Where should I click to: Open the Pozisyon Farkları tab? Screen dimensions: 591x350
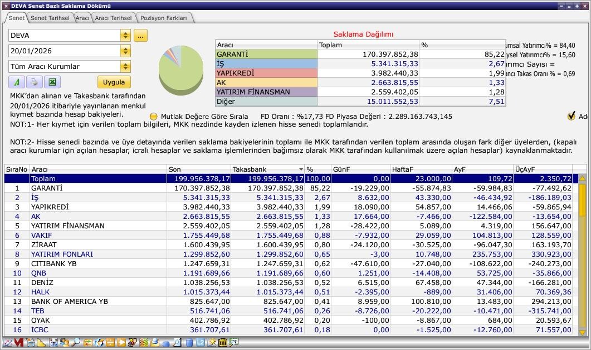click(x=164, y=18)
